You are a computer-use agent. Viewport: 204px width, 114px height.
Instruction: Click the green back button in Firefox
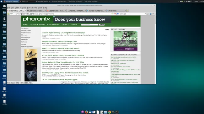(8, 14)
